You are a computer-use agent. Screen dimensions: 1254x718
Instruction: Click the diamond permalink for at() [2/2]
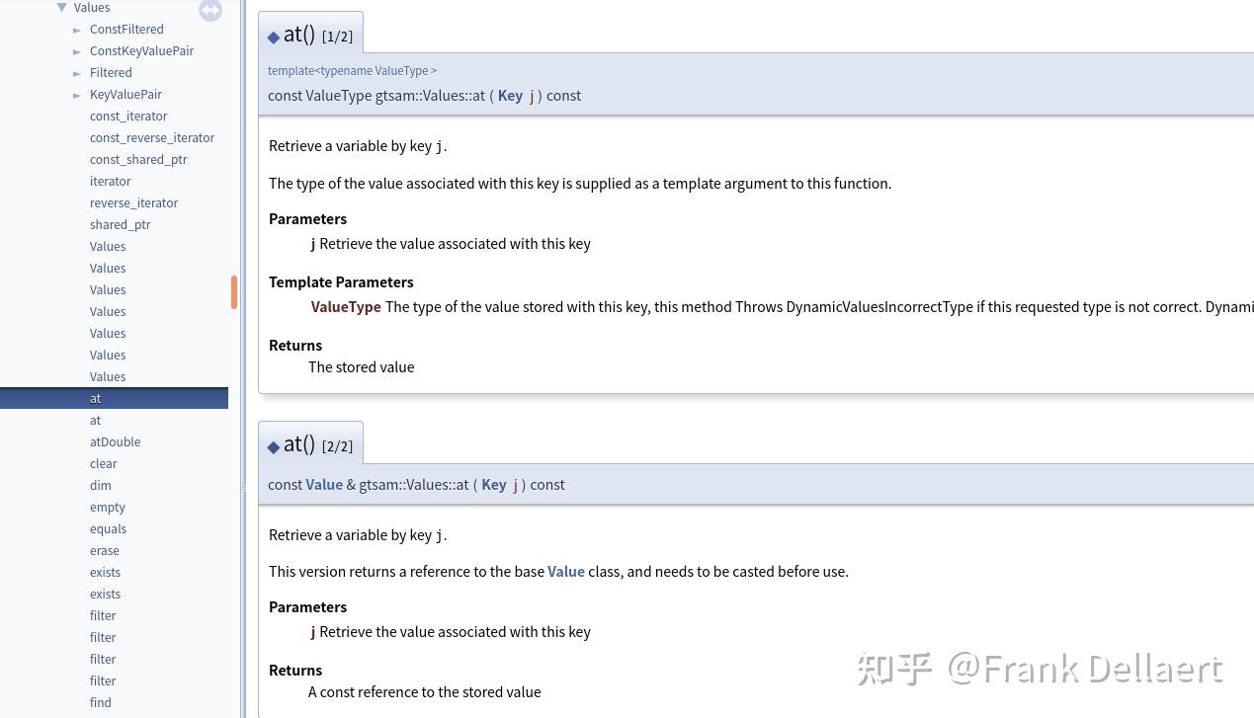tap(274, 446)
